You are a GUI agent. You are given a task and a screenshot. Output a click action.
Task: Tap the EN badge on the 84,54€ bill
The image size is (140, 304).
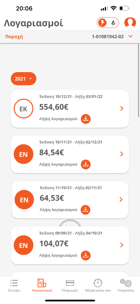[x=23, y=154]
